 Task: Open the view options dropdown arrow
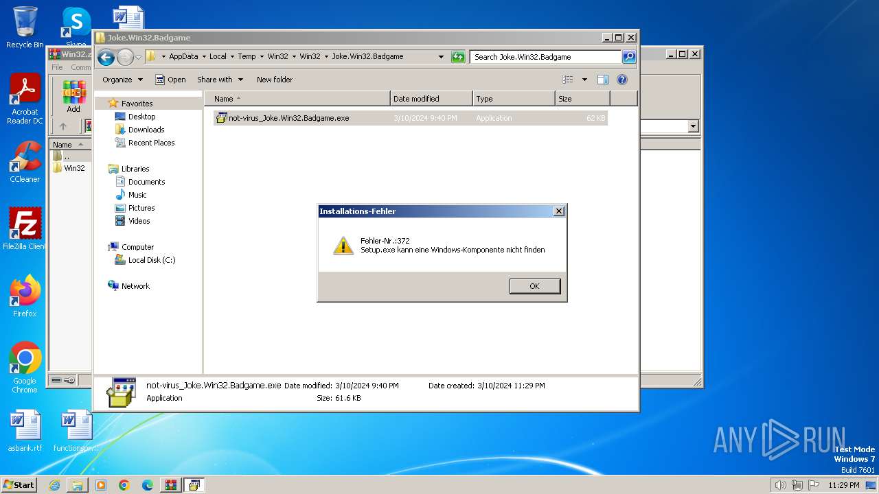pyautogui.click(x=584, y=80)
